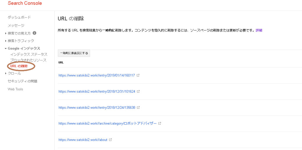Select the Google インデックス sidebar heading
The height and width of the screenshot is (150, 302).
pos(24,48)
